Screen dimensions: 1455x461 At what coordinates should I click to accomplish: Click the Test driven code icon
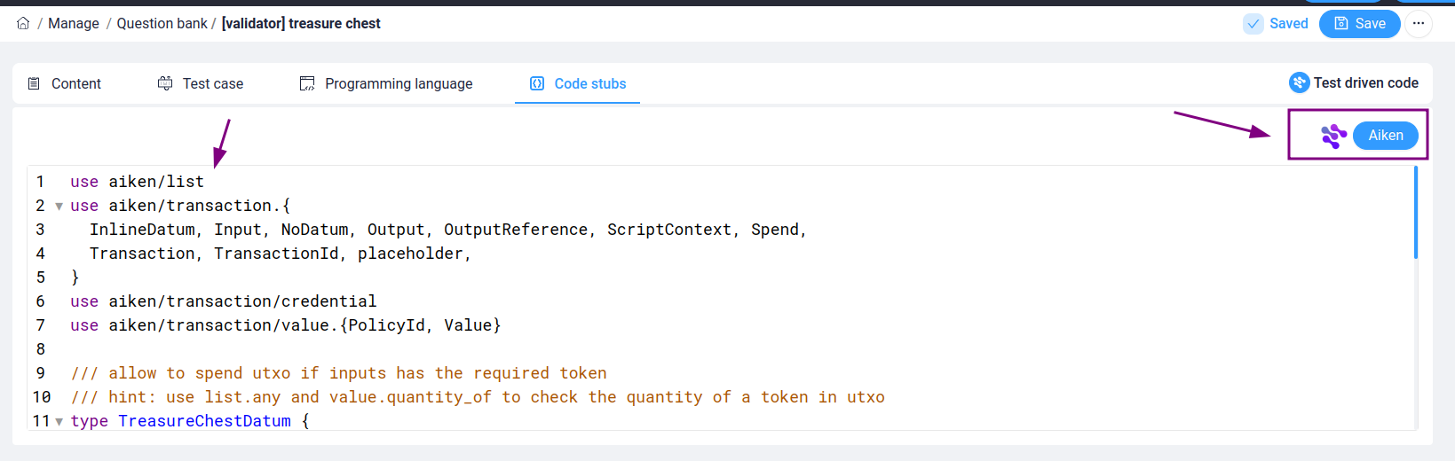[x=1300, y=82]
